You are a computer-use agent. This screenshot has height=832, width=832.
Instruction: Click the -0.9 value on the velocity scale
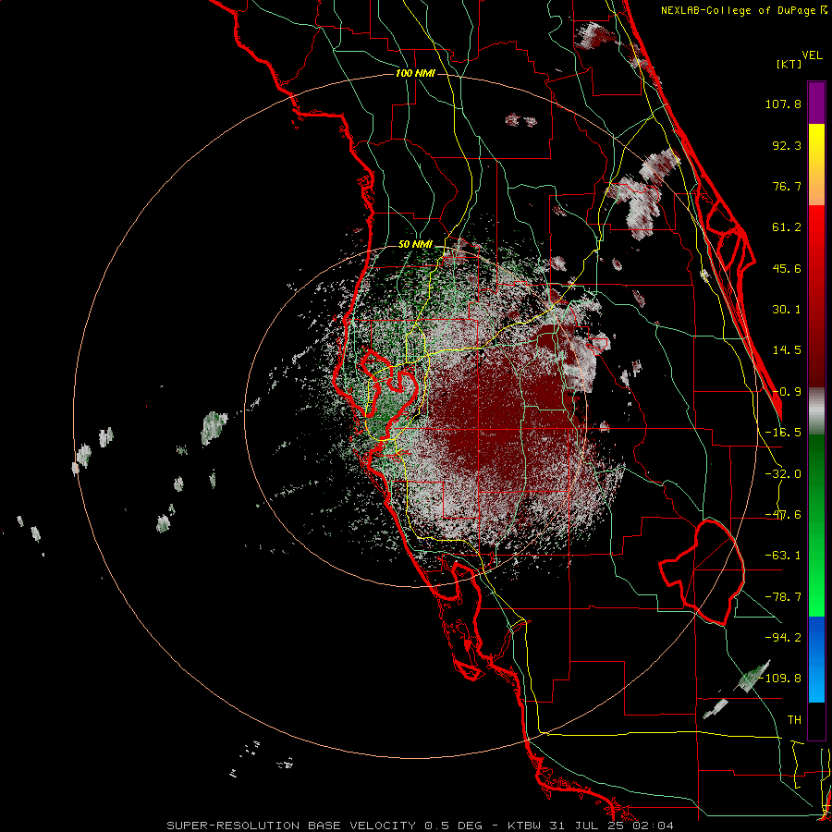[787, 392]
